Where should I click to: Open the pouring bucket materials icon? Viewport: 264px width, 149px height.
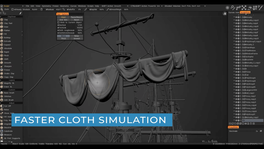[250, 8]
